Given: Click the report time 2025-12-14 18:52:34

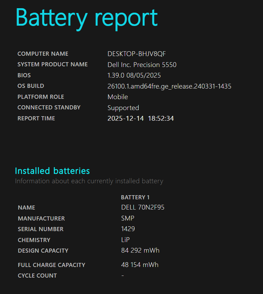Looking at the screenshot, I should coord(140,119).
